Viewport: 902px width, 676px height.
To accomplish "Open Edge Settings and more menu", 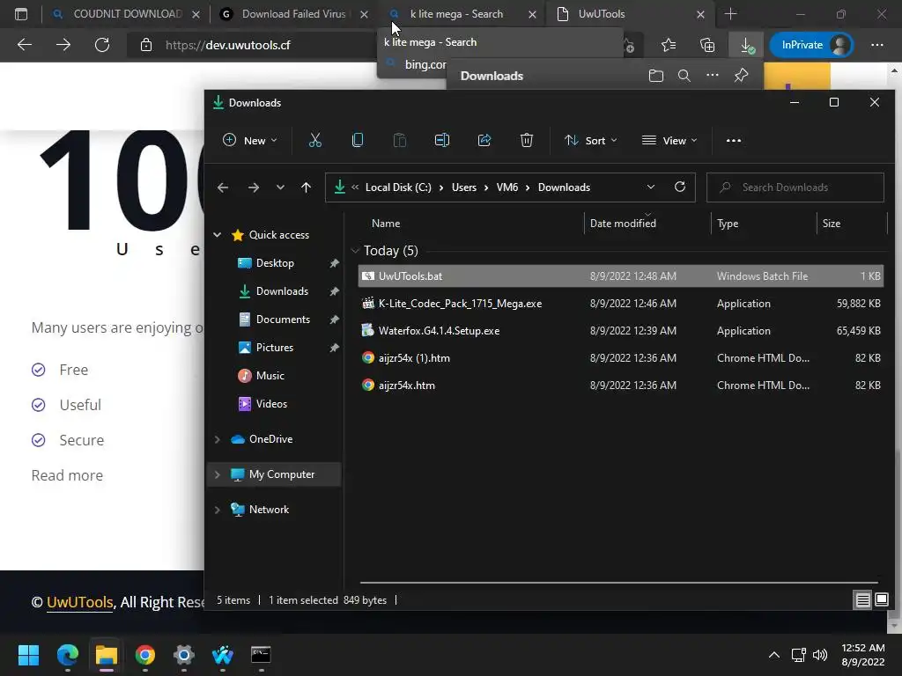I will [876, 45].
